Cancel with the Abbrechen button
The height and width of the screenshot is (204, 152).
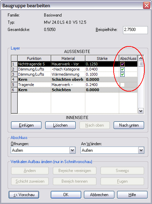(x=99, y=195)
